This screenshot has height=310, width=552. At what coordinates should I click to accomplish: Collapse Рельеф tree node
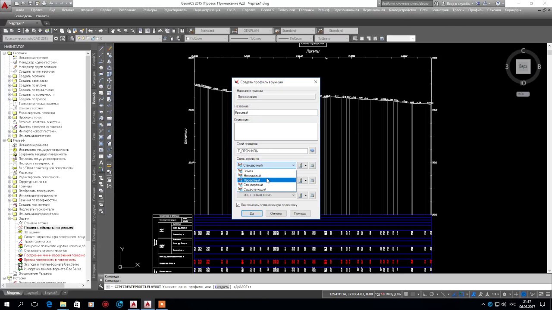4,140
